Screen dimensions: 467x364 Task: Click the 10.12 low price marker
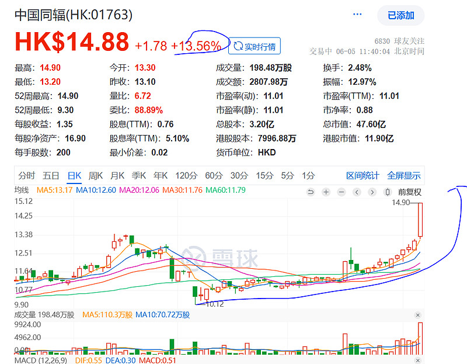click(215, 304)
